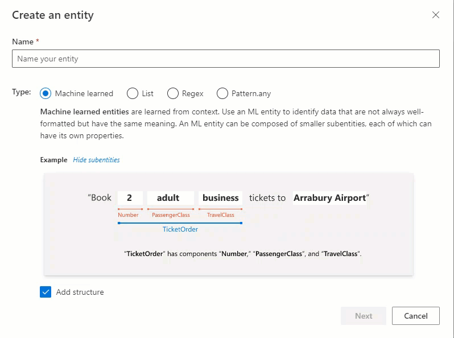Image resolution: width=454 pixels, height=338 pixels.
Task: Close the Create an entity dialog
Action: [435, 15]
